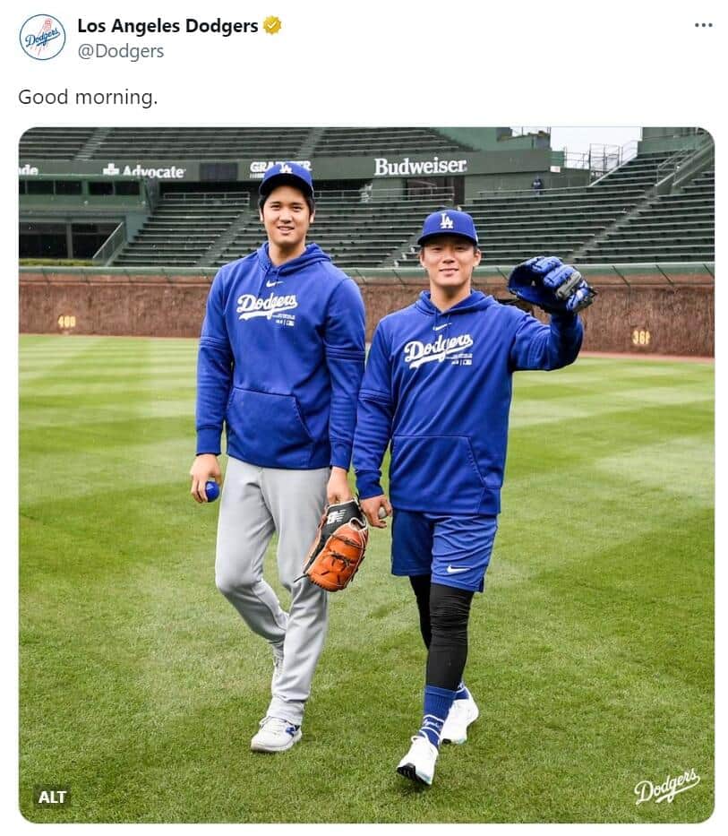
Task: Click the blue baseball in left player's hand
Action: [x=211, y=490]
